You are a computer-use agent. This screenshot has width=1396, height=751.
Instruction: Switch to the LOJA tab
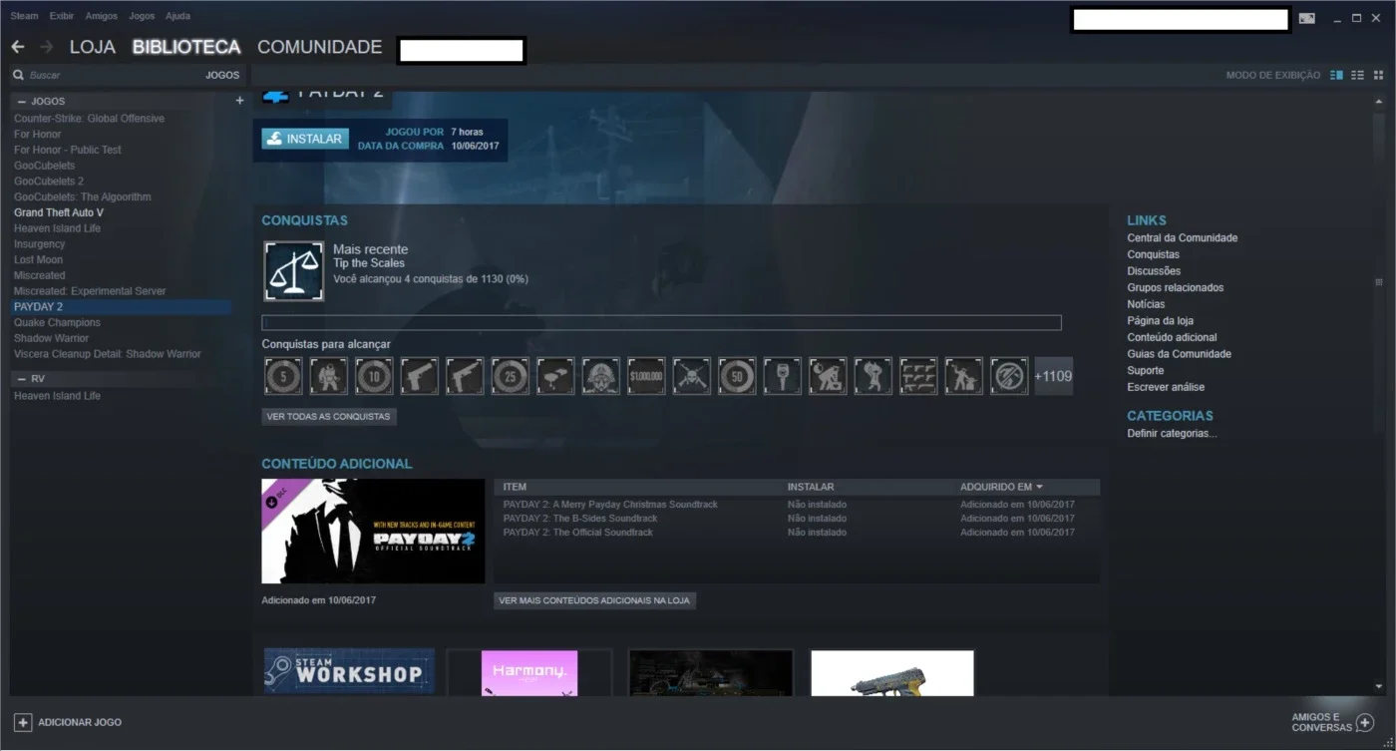point(93,47)
